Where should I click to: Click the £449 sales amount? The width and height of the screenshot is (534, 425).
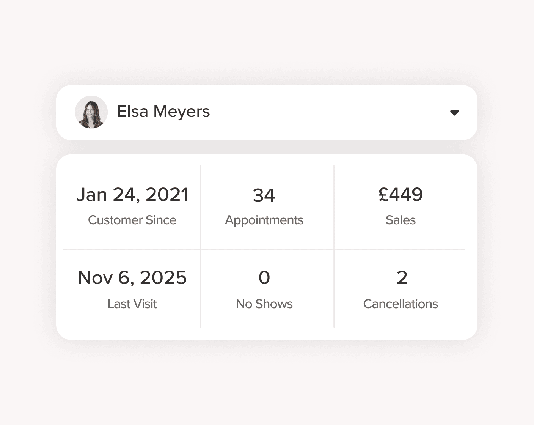400,195
